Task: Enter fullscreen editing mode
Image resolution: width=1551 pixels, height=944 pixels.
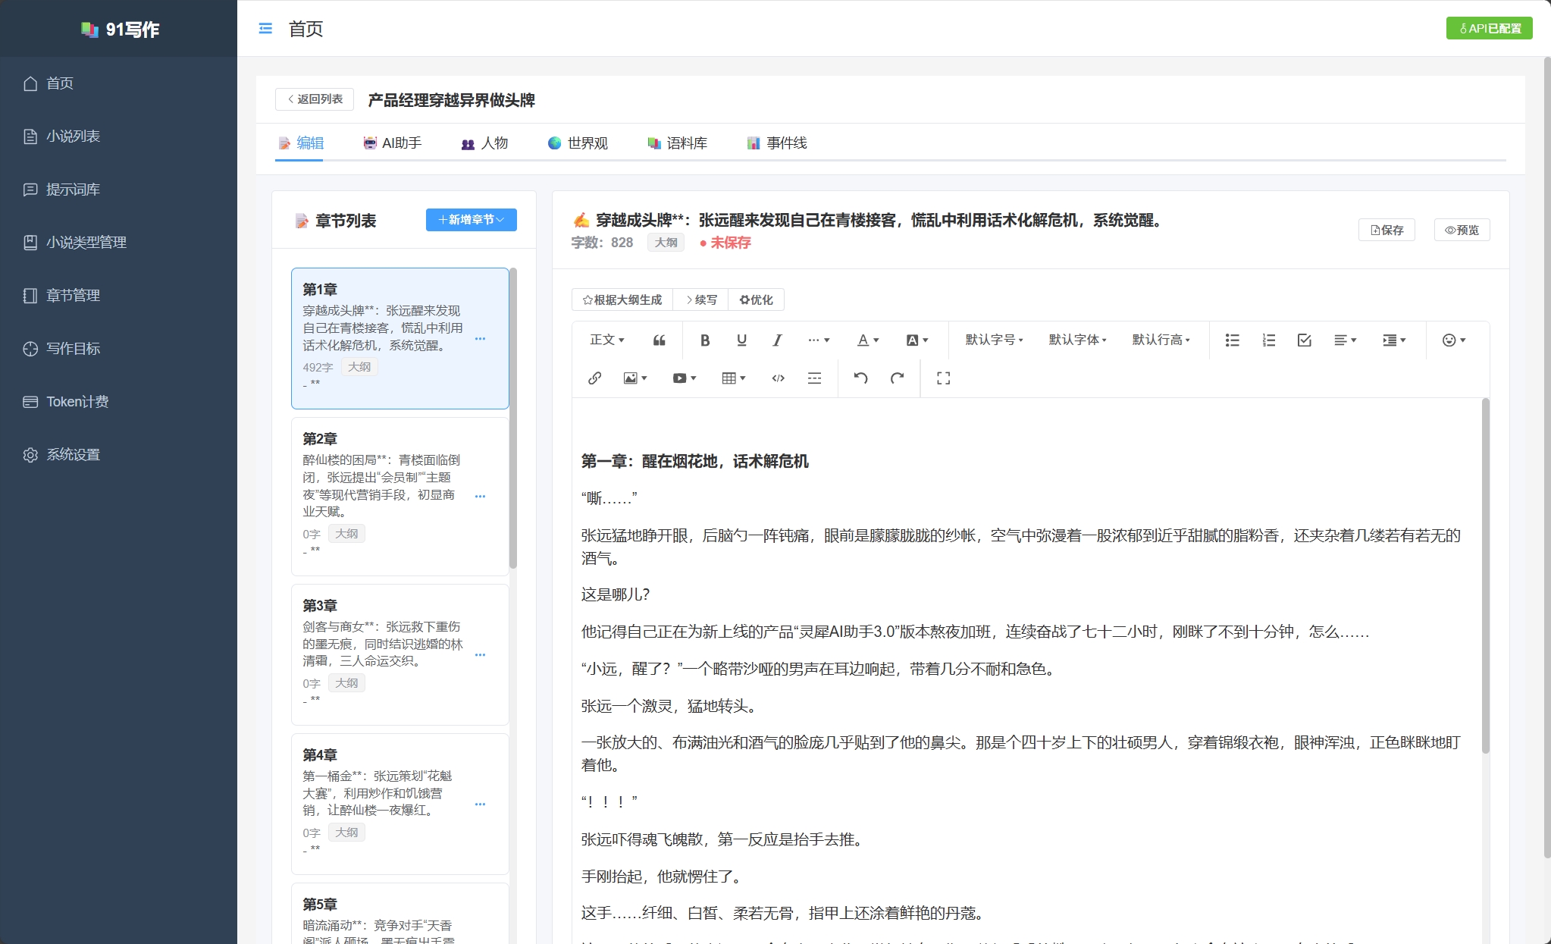Action: tap(942, 378)
